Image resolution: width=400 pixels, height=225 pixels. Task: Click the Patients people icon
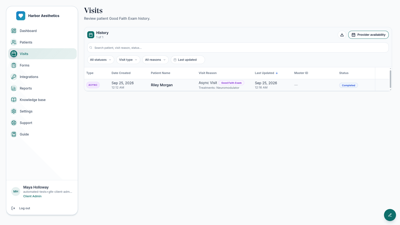pyautogui.click(x=14, y=42)
